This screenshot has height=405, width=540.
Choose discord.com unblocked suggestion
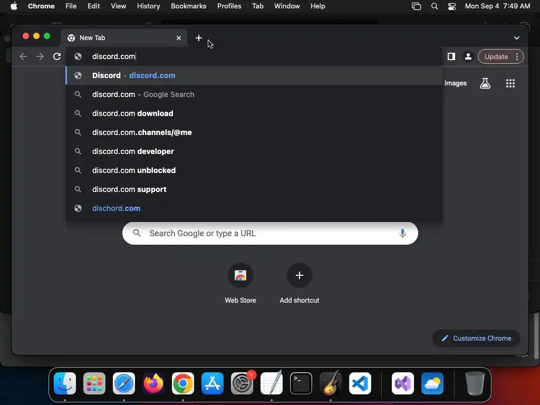[x=254, y=170]
